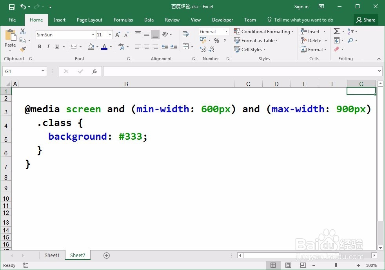The image size is (385, 270).
Task: Click the Copy icon
Action: (x=23, y=40)
